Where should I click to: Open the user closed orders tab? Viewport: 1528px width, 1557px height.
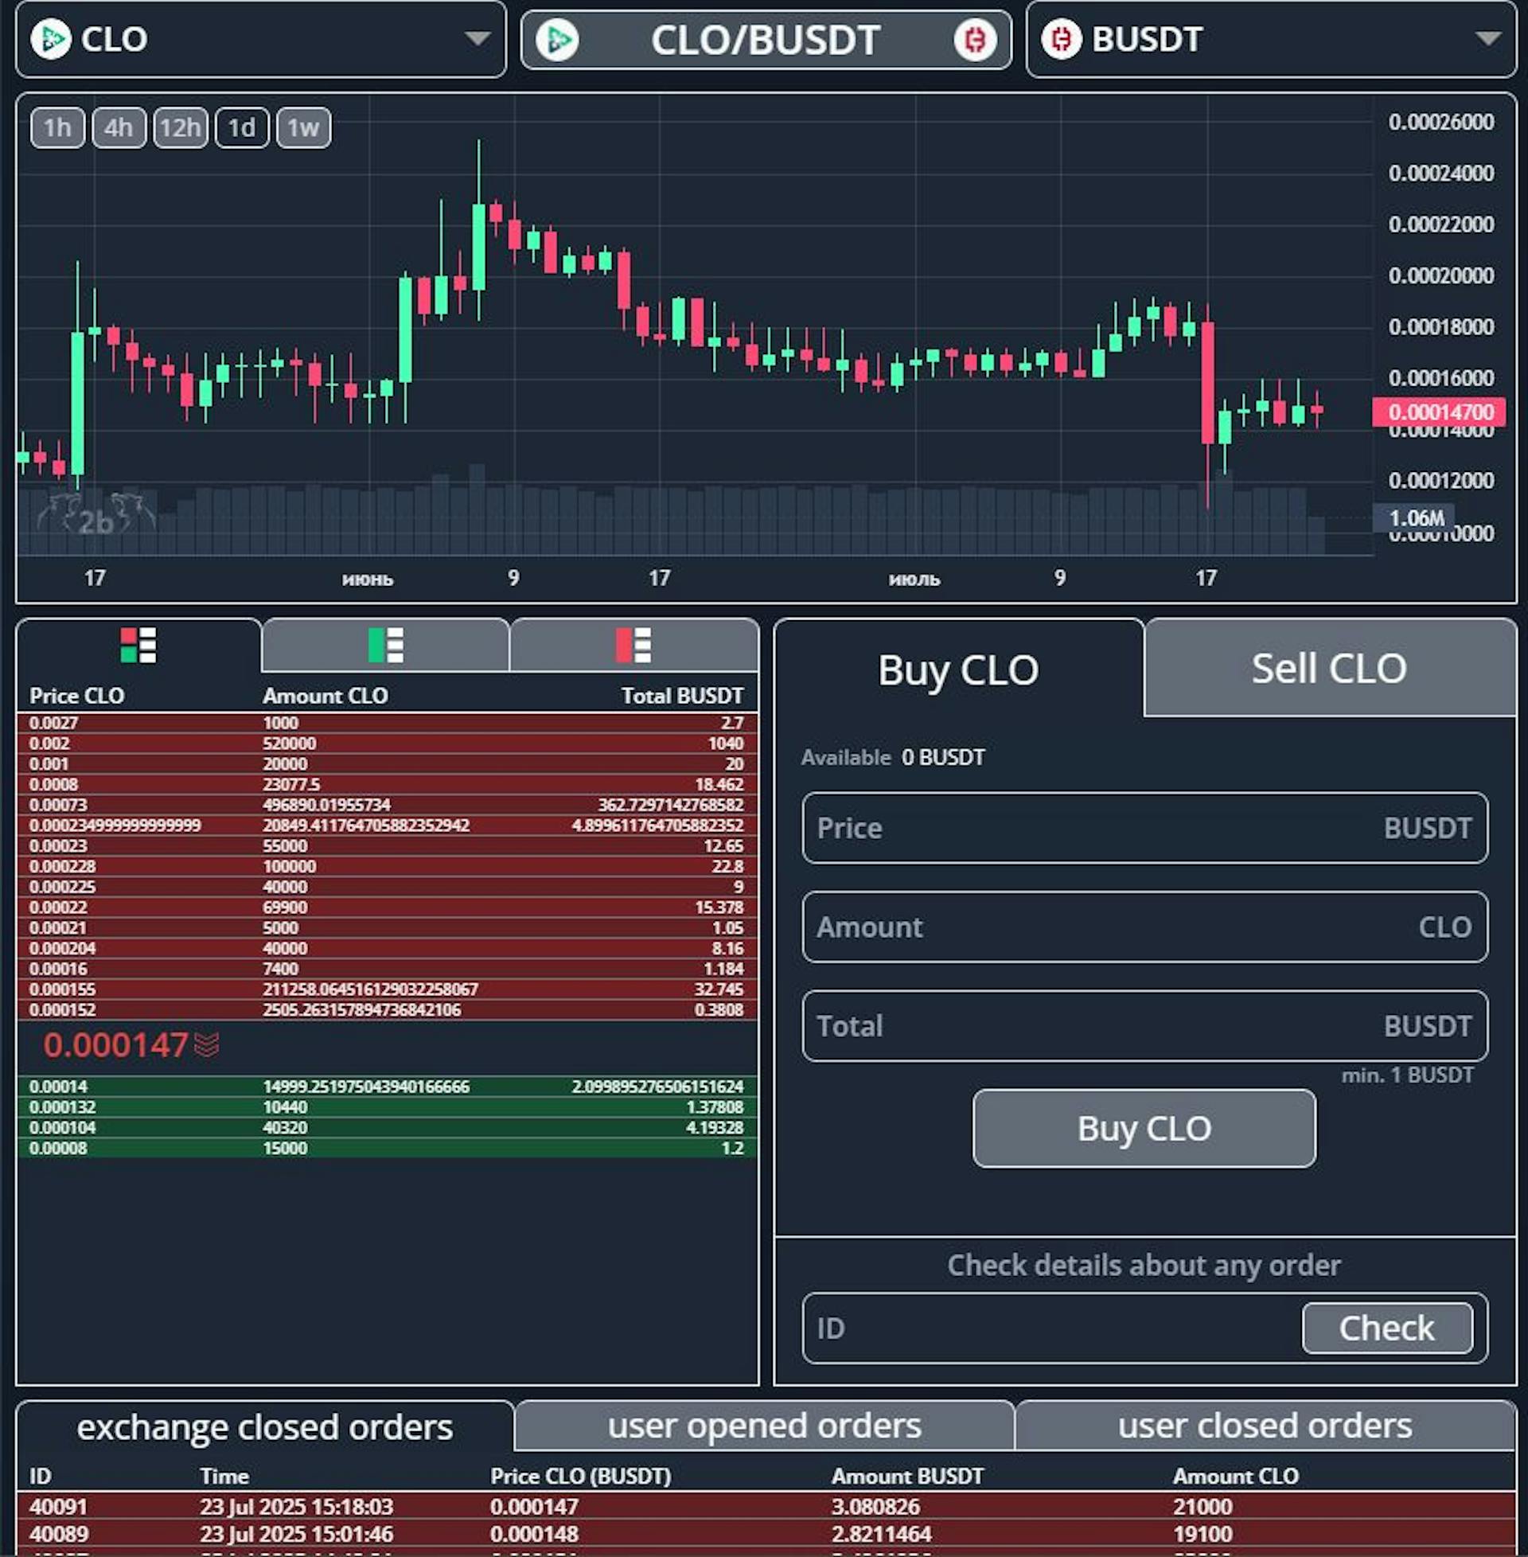click(1265, 1426)
